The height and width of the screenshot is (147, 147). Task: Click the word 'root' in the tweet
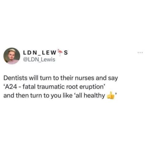coord(72,87)
